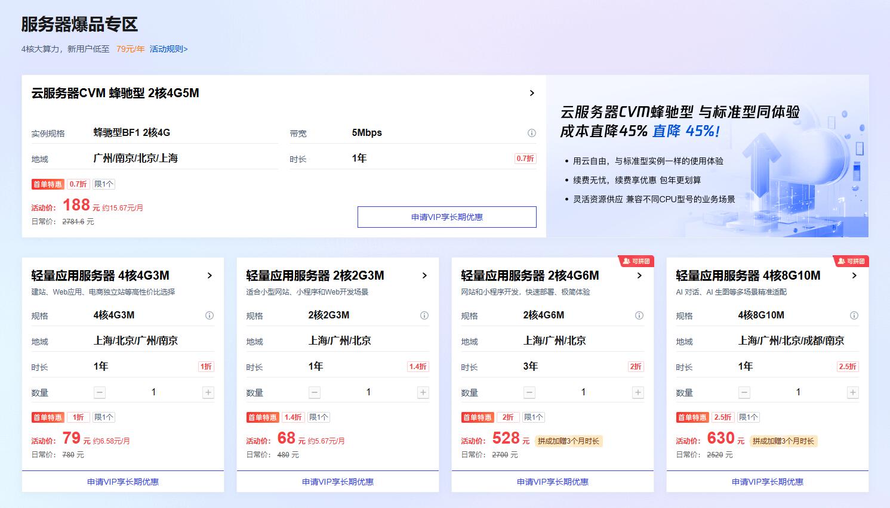The width and height of the screenshot is (890, 508).
Task: Click info icon next to 2核2G3M spec
Action: tap(424, 315)
